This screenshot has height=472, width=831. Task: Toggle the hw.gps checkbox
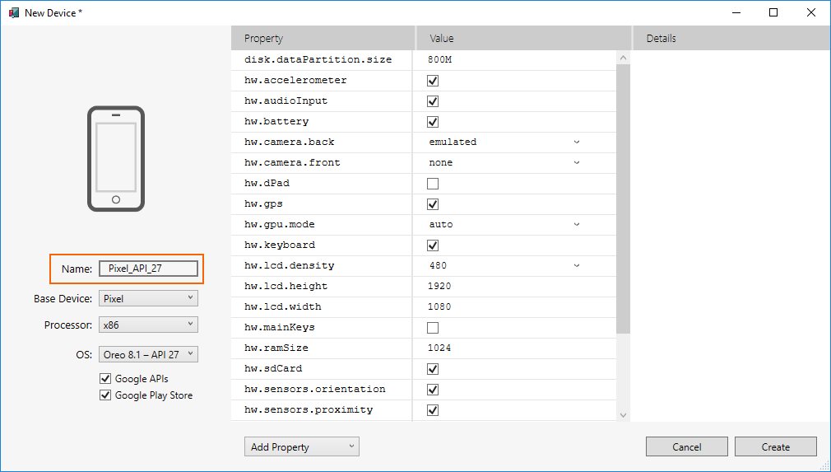tap(433, 204)
